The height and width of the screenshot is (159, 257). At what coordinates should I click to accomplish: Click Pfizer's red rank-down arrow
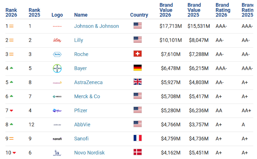click(x=11, y=111)
